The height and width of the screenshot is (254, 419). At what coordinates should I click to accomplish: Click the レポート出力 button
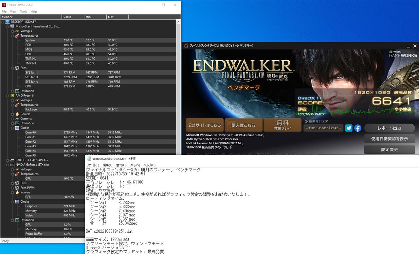(x=390, y=128)
